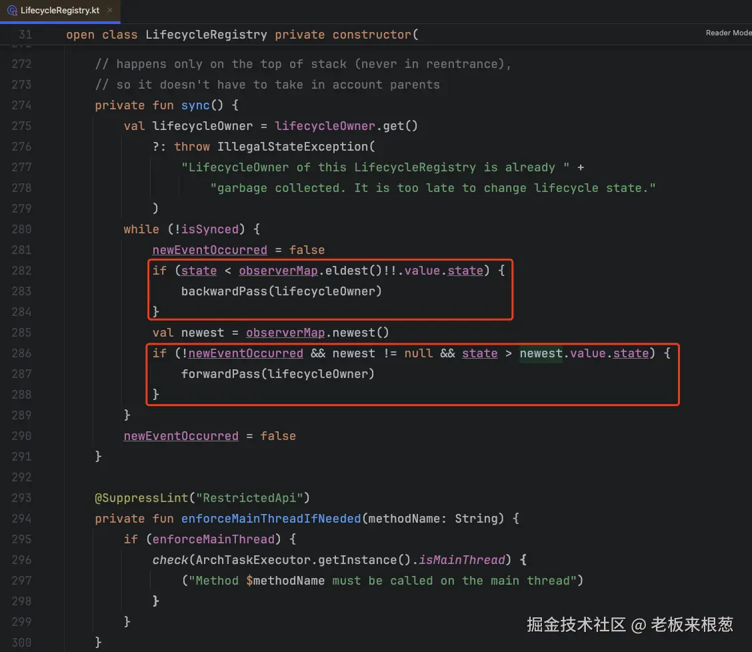Click newEventOccurred on line 290

[x=181, y=435]
